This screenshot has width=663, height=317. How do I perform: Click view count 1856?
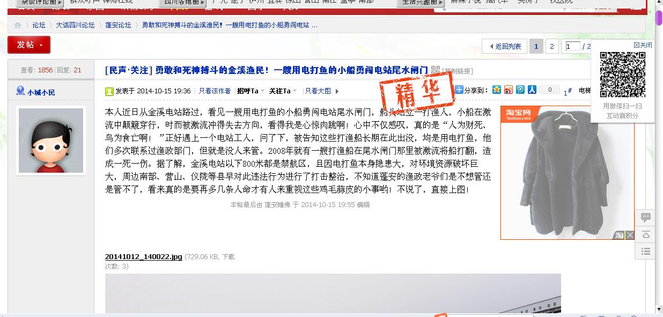click(x=45, y=70)
